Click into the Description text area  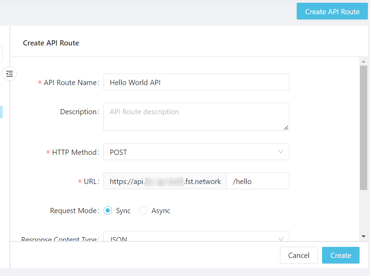click(x=196, y=117)
